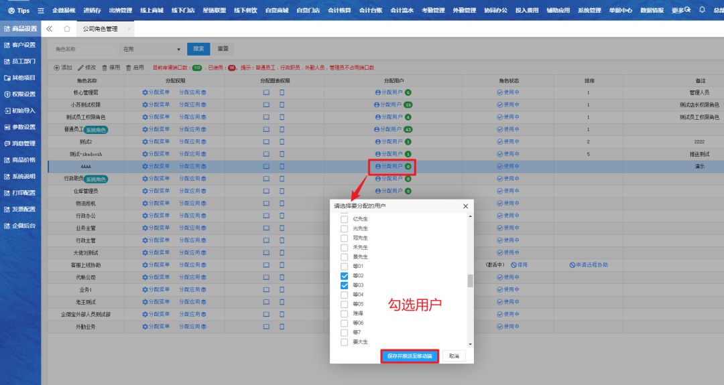Image resolution: width=724 pixels, height=385 pixels.
Task: Click the 添加 add icon in the toolbar
Action: [57, 68]
